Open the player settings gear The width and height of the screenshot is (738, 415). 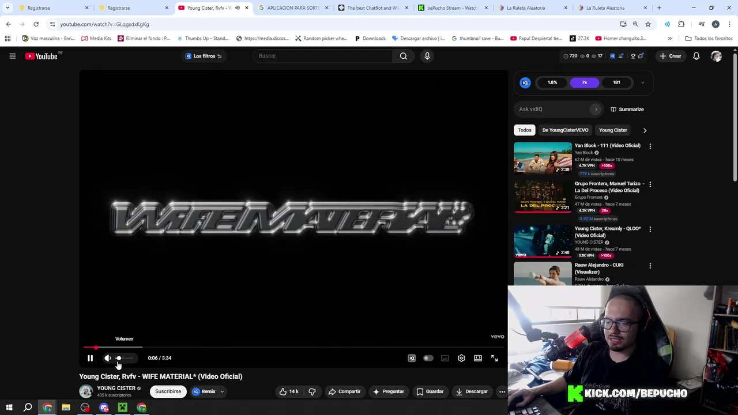coord(461,358)
